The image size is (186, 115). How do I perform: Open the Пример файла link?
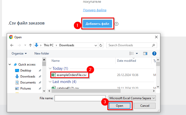click(x=95, y=10)
